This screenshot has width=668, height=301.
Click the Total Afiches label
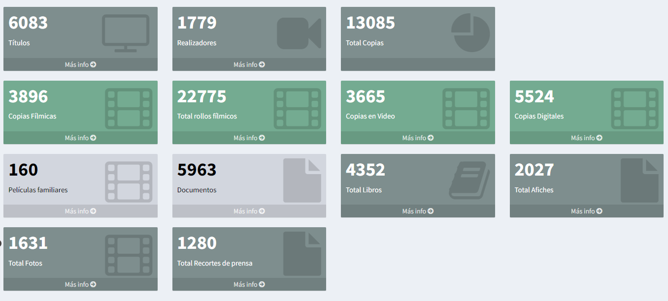coord(534,190)
